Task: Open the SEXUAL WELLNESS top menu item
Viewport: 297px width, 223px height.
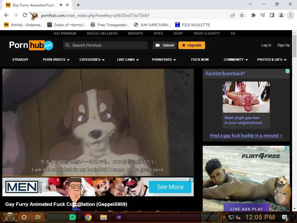Action: (x=102, y=33)
